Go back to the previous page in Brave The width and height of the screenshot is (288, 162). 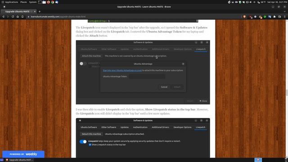click(3, 17)
